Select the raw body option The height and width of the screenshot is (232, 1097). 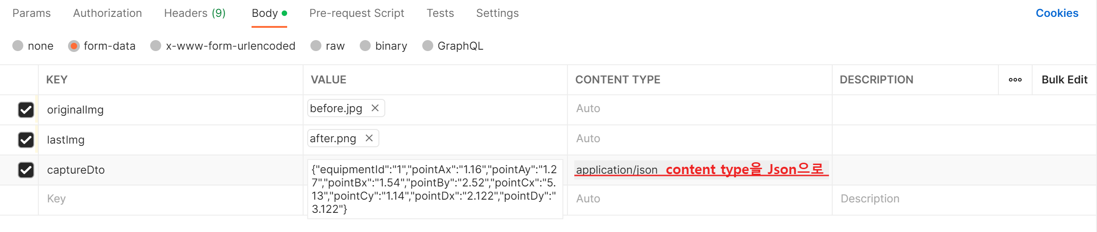tap(316, 46)
